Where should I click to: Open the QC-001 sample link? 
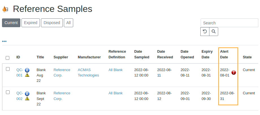[x=19, y=73]
